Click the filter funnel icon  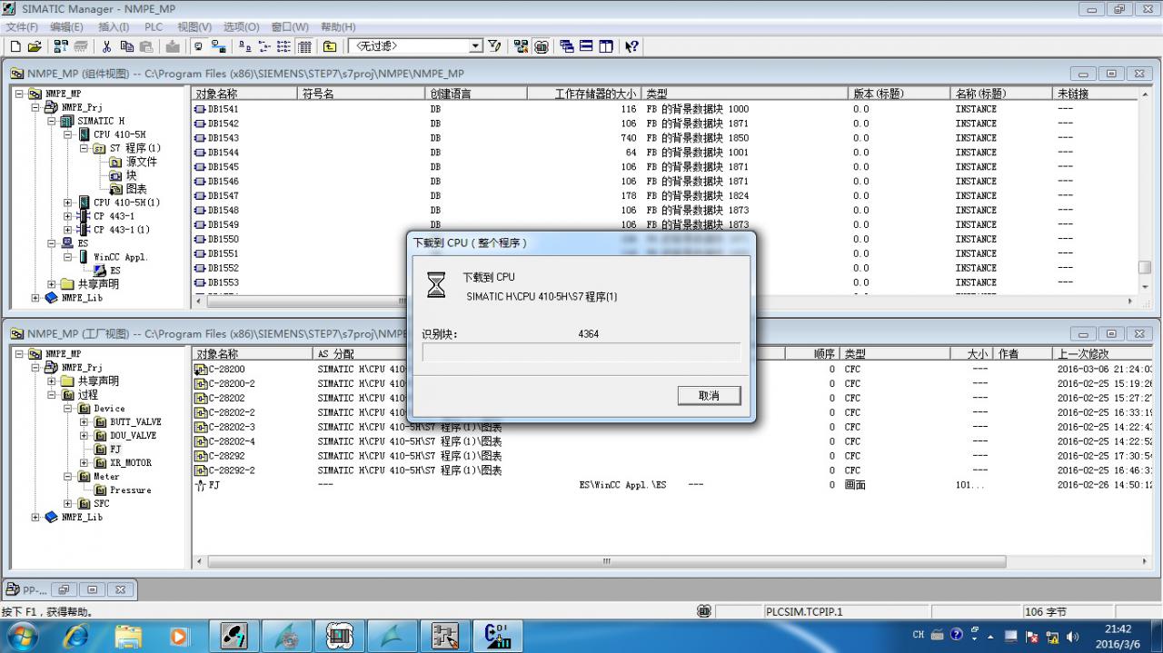(494, 46)
